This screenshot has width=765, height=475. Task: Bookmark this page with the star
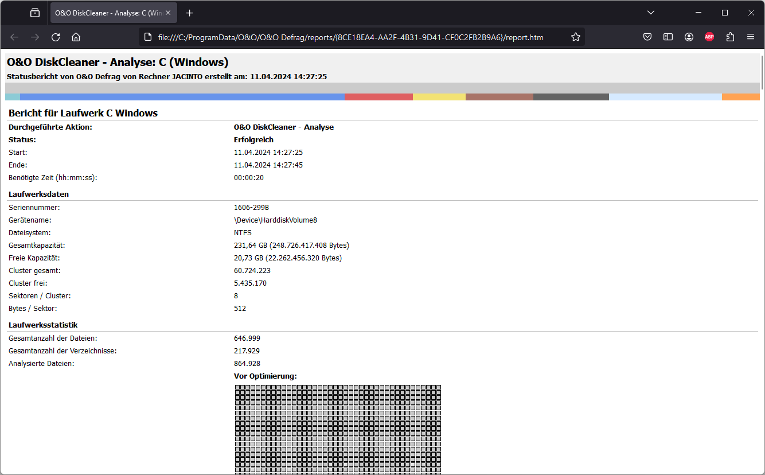click(x=576, y=37)
